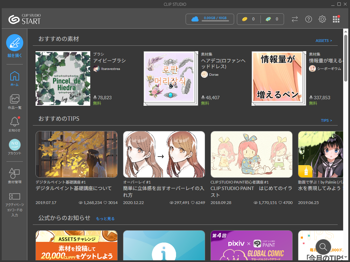The image size is (350, 262).
Task: Open the Korean hair decoration asset thumbnail
Action: 171,78
